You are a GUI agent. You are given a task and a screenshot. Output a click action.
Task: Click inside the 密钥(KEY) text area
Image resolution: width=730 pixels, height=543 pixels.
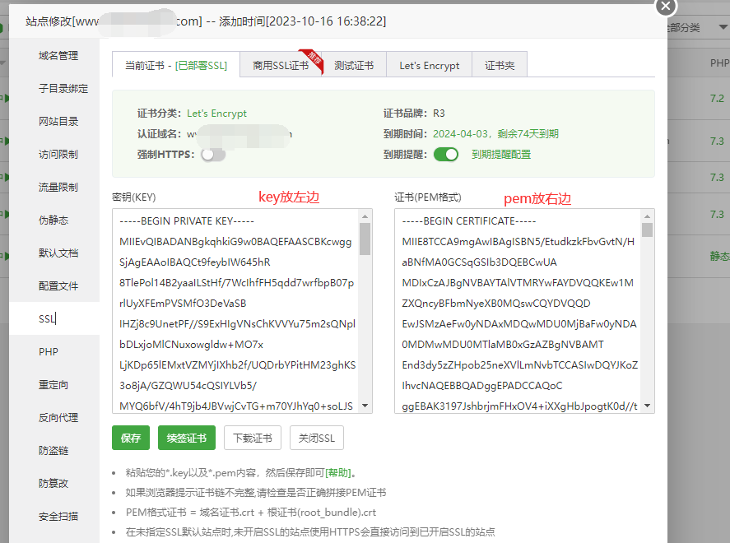point(235,311)
